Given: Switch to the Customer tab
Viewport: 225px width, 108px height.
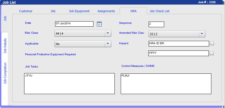Looking at the screenshot, I should 26,11.
